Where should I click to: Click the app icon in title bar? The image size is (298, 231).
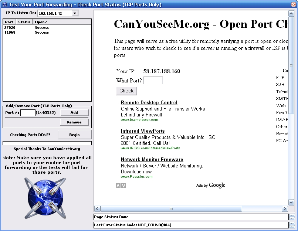pos(5,4)
